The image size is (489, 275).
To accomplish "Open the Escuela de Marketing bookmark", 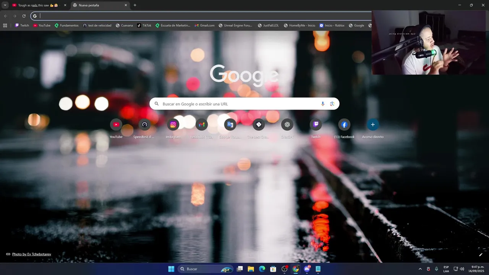I will point(173,26).
